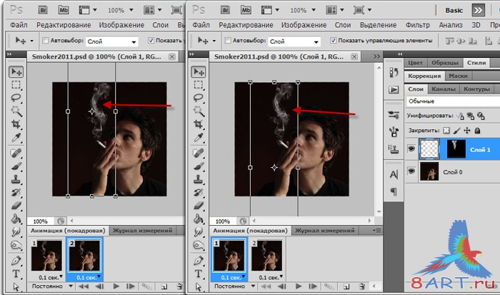This screenshot has width=500, height=295.
Task: Toggle lock image pixels brush icon
Action: pos(456,131)
